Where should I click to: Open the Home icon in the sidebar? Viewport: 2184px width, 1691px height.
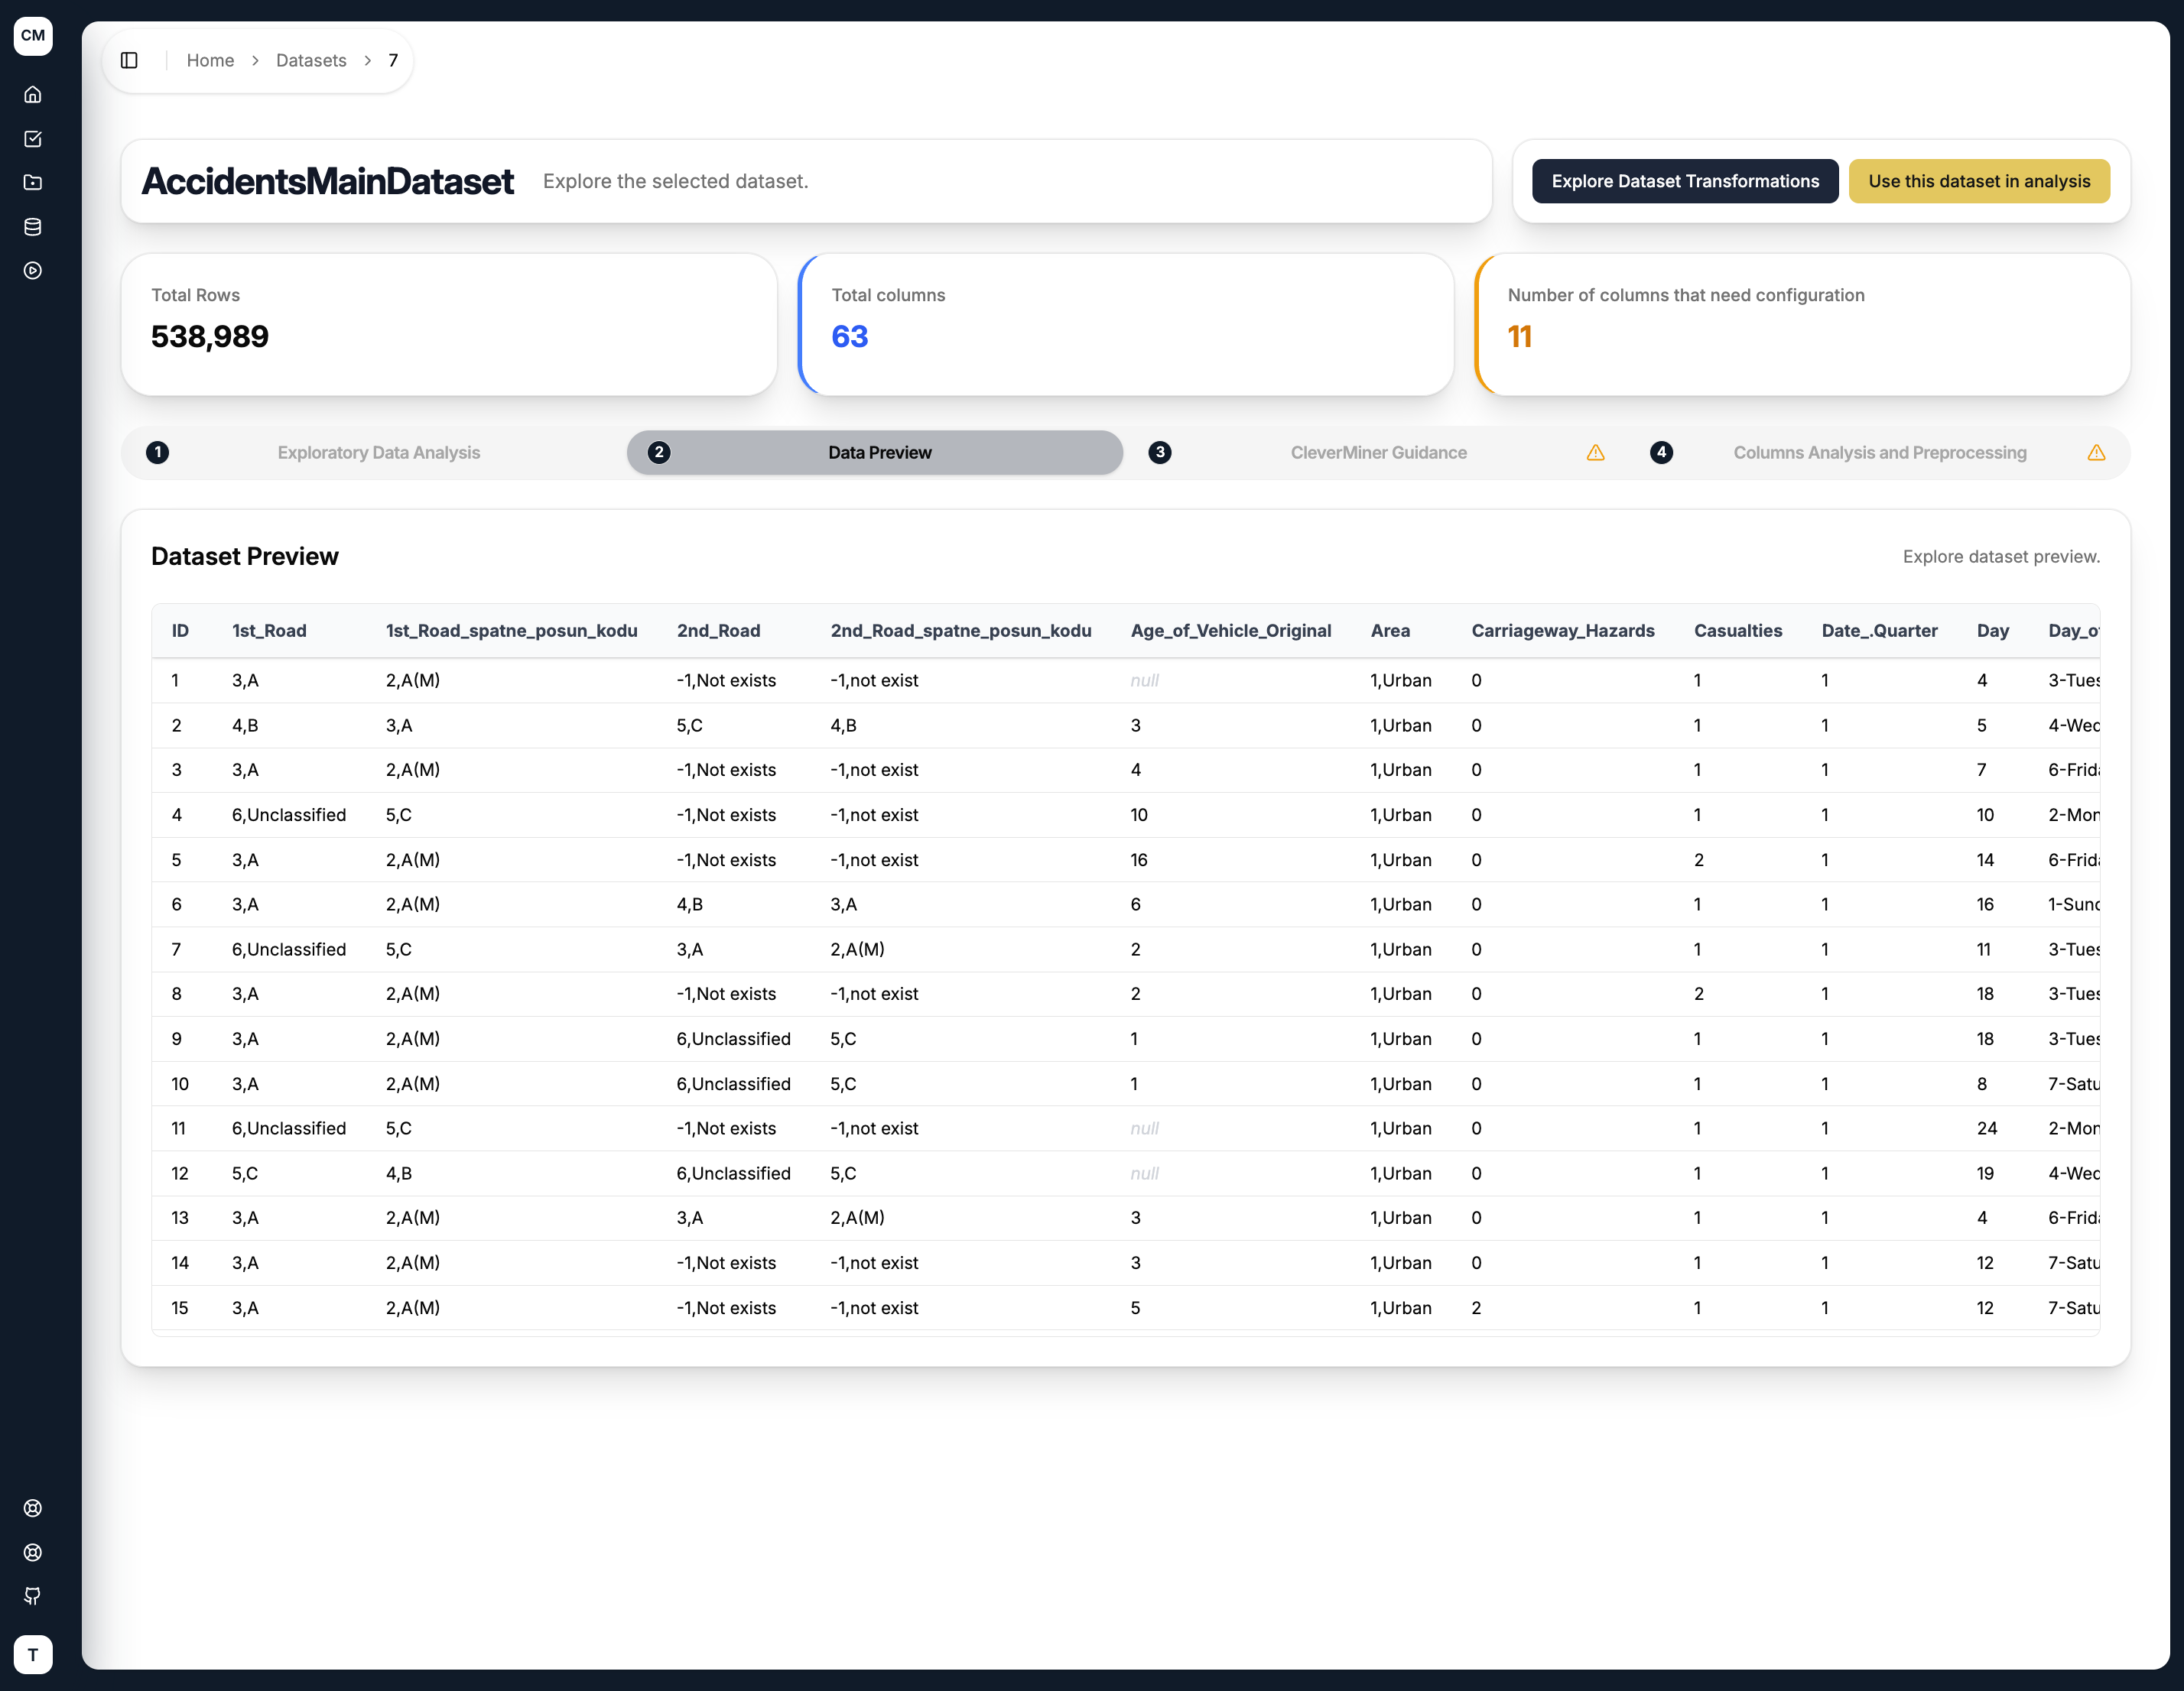coord(33,95)
